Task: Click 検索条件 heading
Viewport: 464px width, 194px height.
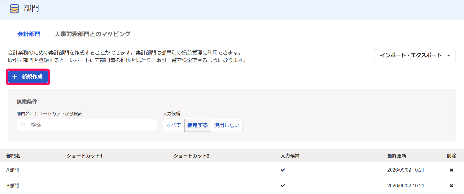Action: [x=27, y=102]
